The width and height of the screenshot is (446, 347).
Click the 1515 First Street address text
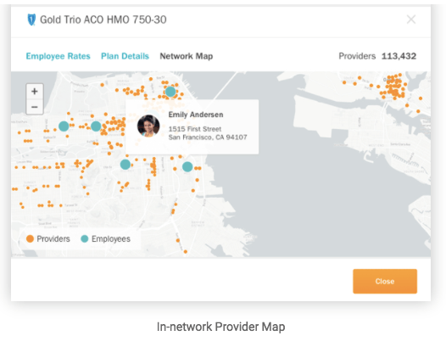click(x=195, y=129)
